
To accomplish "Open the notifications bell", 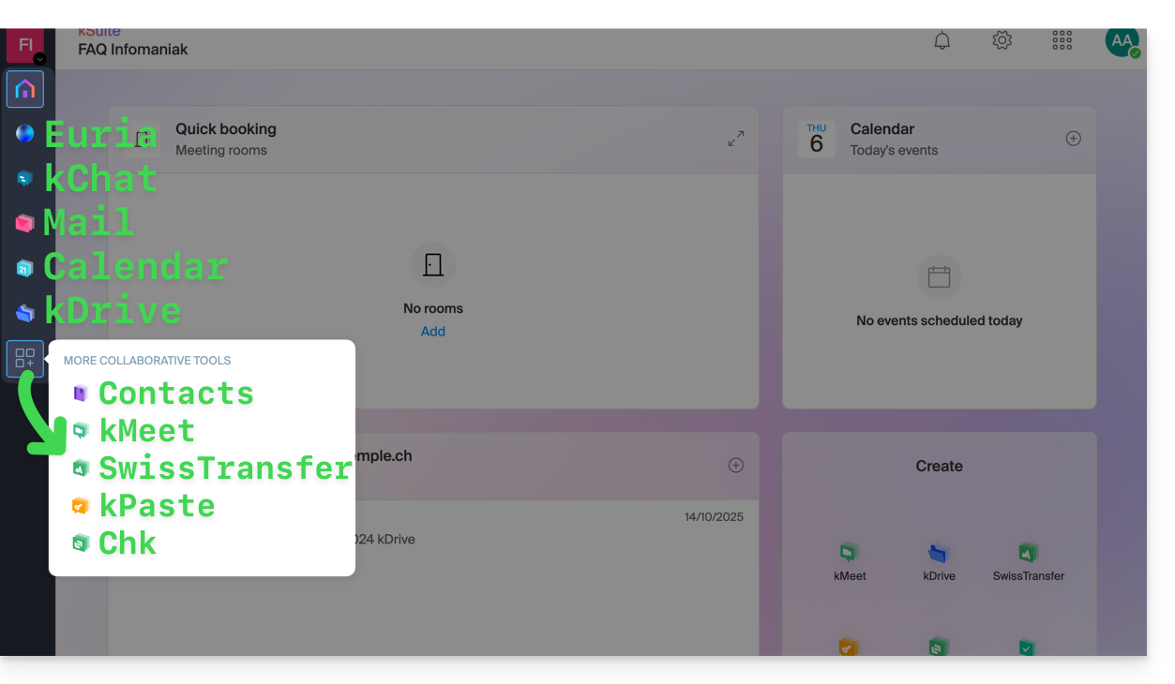I will tap(942, 40).
